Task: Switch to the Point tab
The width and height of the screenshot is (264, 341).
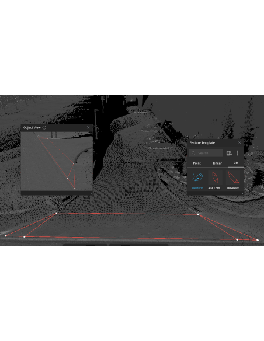Action: (x=197, y=163)
